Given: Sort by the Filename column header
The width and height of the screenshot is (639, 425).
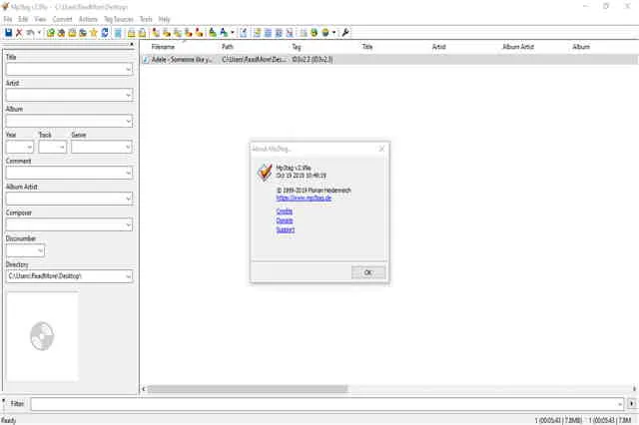Looking at the screenshot, I should coord(163,47).
